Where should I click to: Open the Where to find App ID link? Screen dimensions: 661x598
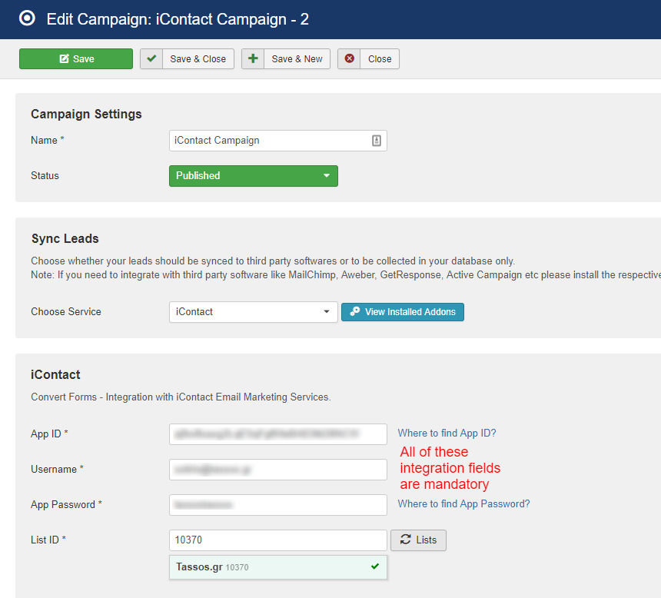tap(447, 433)
